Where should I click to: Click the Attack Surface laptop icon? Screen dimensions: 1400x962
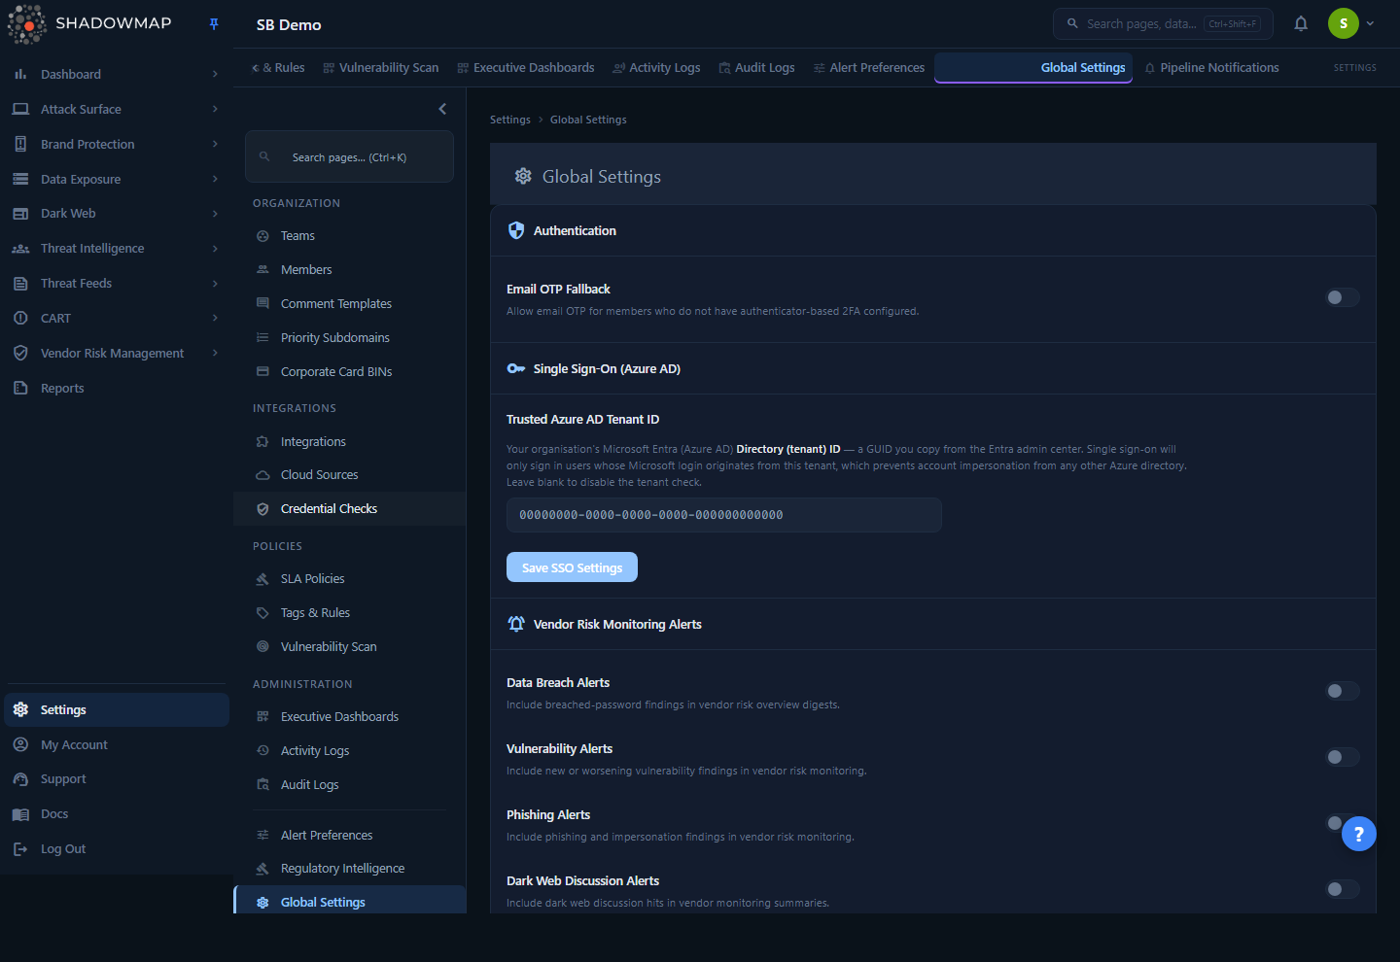20,109
